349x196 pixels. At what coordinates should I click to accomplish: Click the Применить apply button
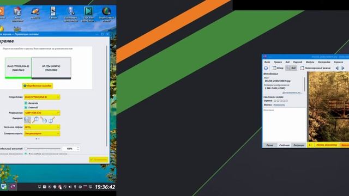[x=99, y=160]
